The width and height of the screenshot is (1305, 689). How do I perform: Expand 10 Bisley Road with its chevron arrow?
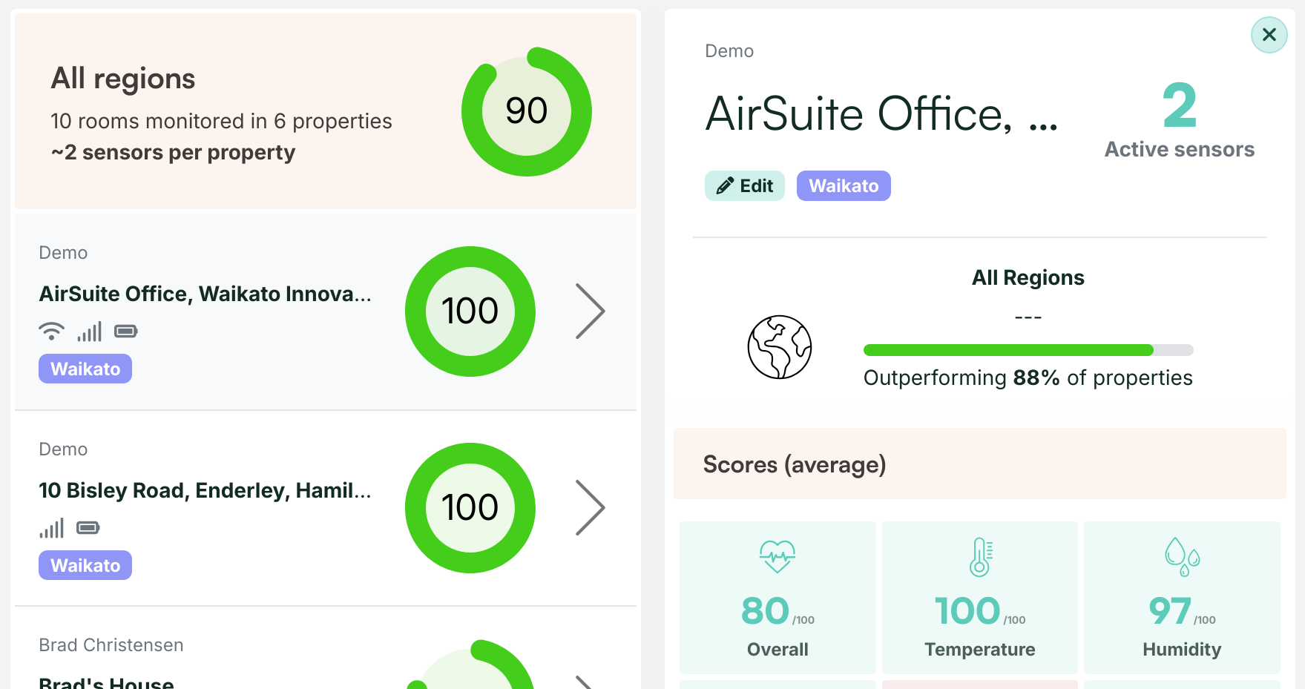(590, 508)
